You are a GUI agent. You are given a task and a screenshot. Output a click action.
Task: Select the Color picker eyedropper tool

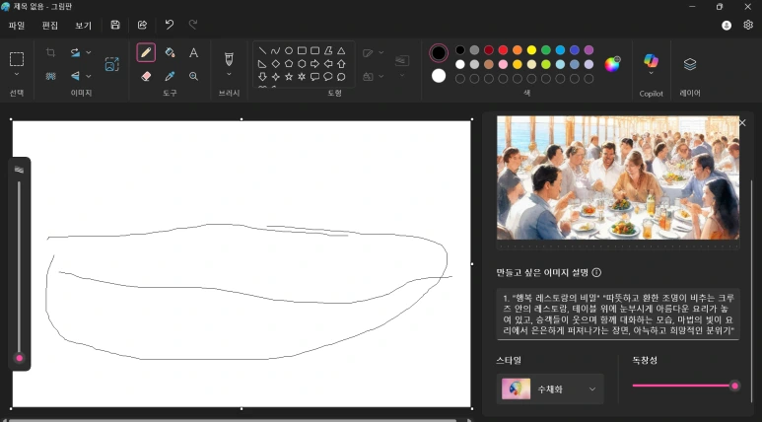[x=170, y=76]
